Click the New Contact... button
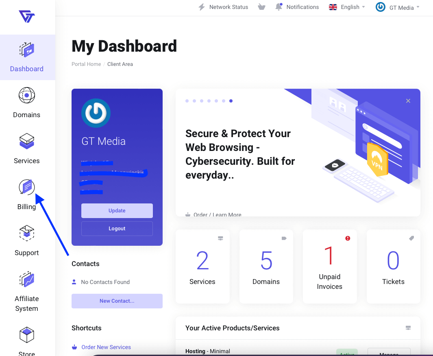The width and height of the screenshot is (433, 356). click(117, 301)
